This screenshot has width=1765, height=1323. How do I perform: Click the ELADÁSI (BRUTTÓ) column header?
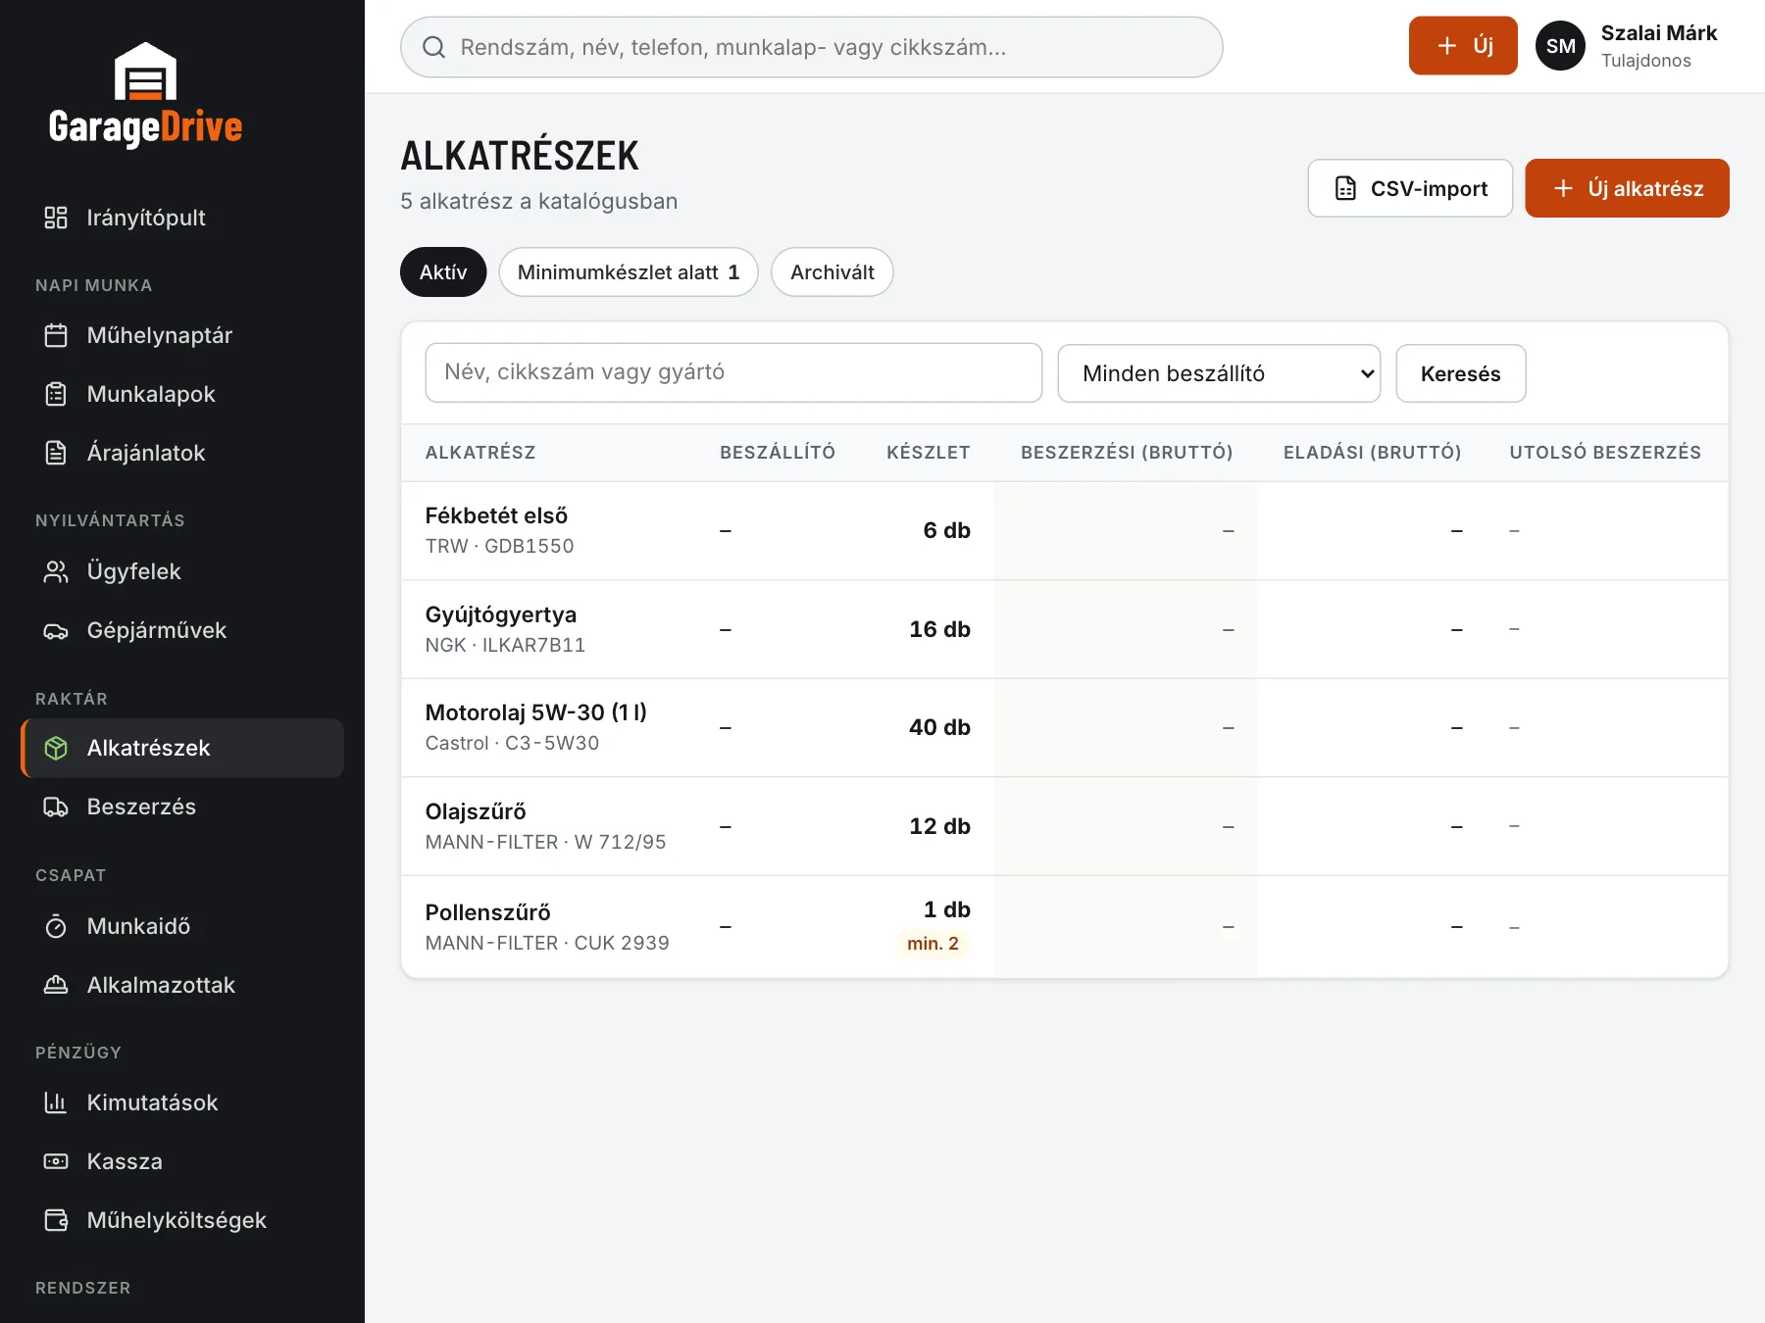point(1372,452)
